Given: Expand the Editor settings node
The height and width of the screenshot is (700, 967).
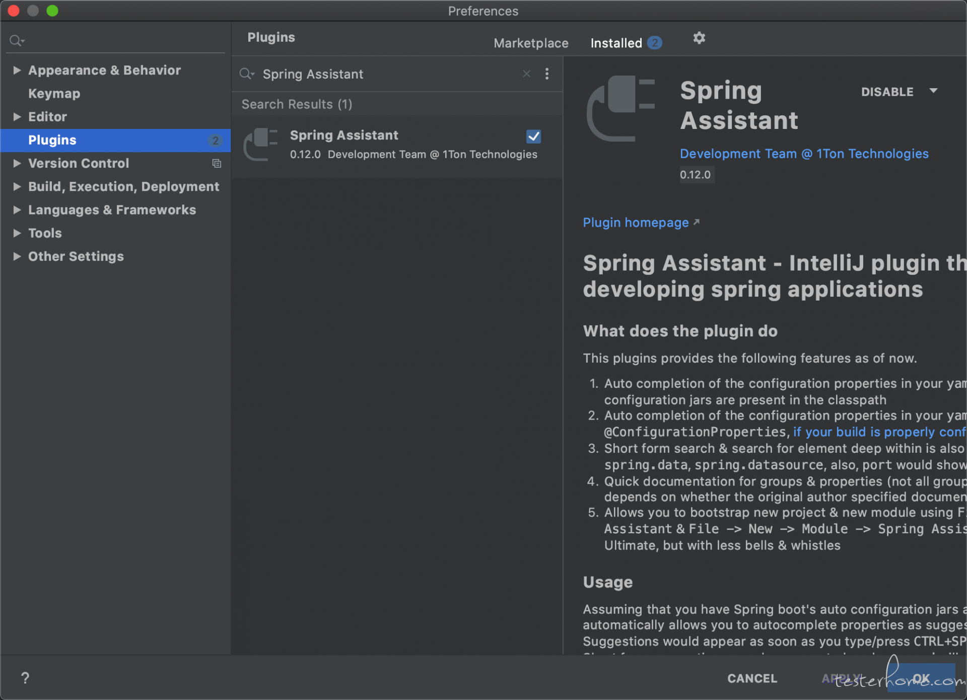Looking at the screenshot, I should coord(17,117).
